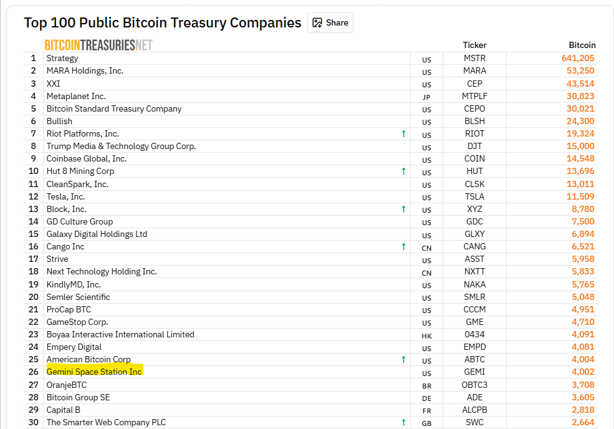Image resolution: width=614 pixels, height=429 pixels.
Task: Sort the table by the Bitcoin column
Action: tap(582, 45)
